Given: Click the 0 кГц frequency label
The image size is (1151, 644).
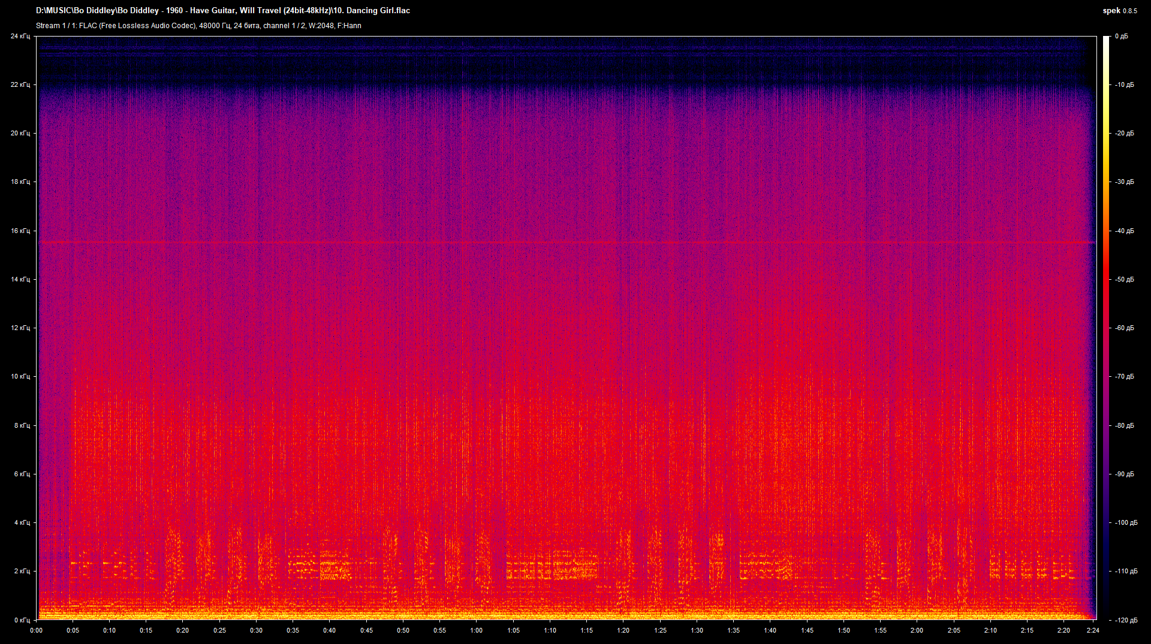Looking at the screenshot, I should [22, 620].
